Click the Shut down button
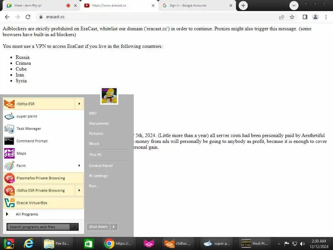The height and width of the screenshot is (250, 333). [x=98, y=227]
